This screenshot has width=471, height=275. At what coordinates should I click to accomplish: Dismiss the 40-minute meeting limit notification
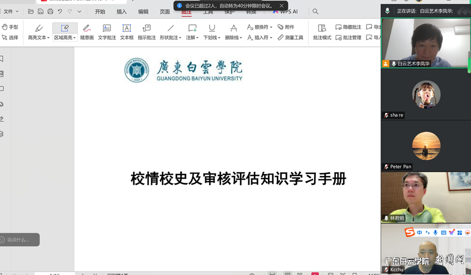282,6
